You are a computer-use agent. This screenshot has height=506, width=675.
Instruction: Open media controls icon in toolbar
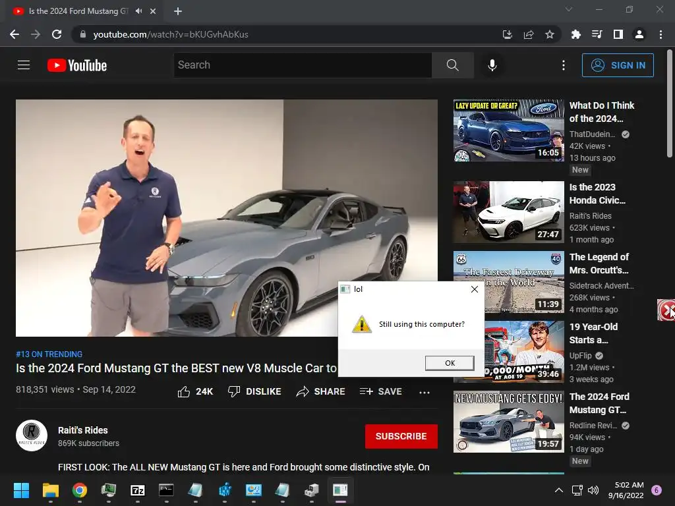[597, 34]
